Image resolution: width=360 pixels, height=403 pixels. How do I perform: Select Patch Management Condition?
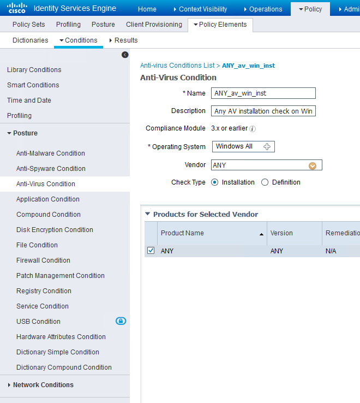[61, 276]
